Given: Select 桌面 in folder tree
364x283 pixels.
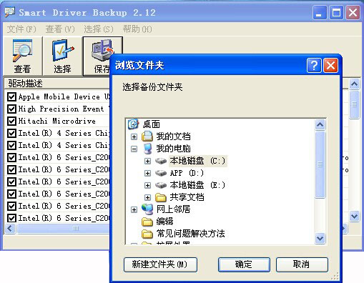Looking at the screenshot, I should [151, 124].
